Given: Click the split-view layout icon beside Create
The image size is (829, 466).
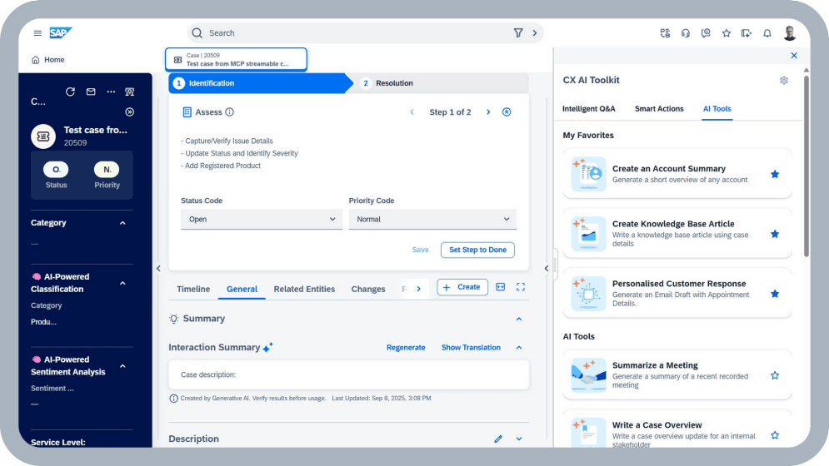Looking at the screenshot, I should point(501,287).
